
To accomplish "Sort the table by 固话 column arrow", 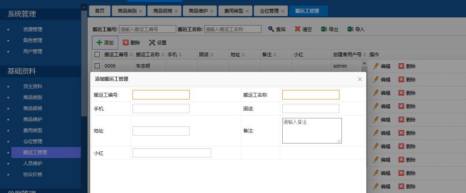I will pyautogui.click(x=212, y=55).
